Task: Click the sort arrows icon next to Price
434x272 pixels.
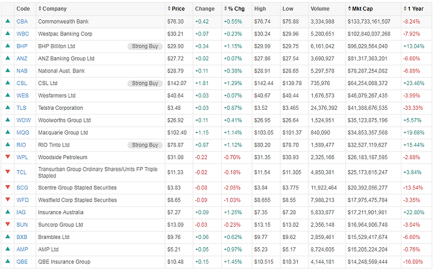Action: [x=169, y=9]
